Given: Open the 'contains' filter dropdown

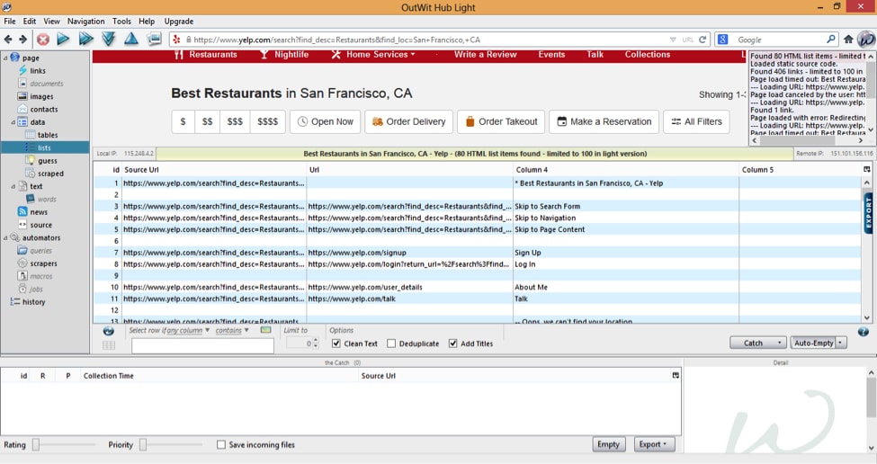Looking at the screenshot, I should pos(232,330).
